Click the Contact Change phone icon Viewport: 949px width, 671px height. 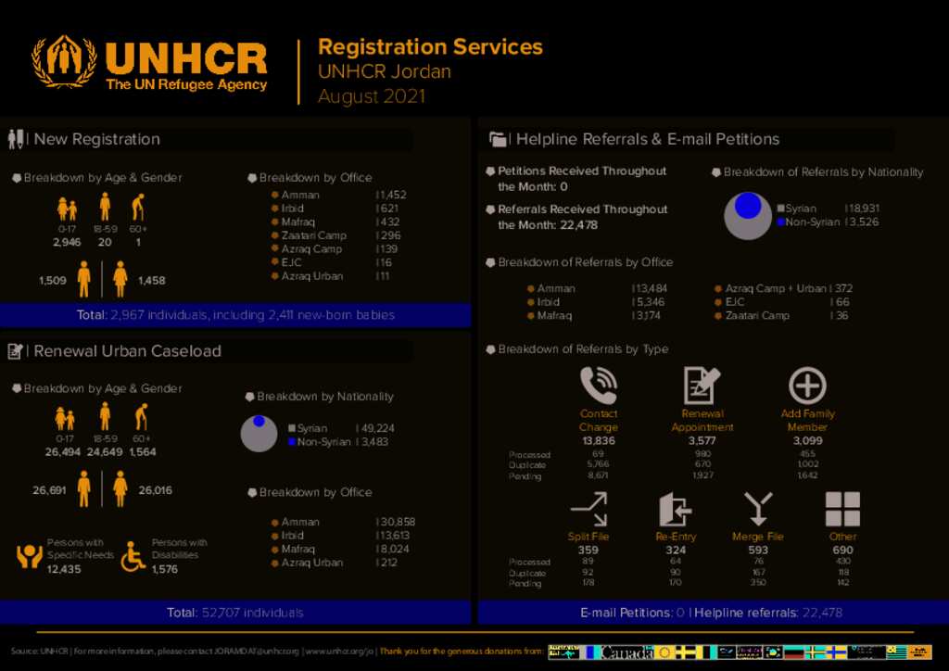[x=599, y=386]
